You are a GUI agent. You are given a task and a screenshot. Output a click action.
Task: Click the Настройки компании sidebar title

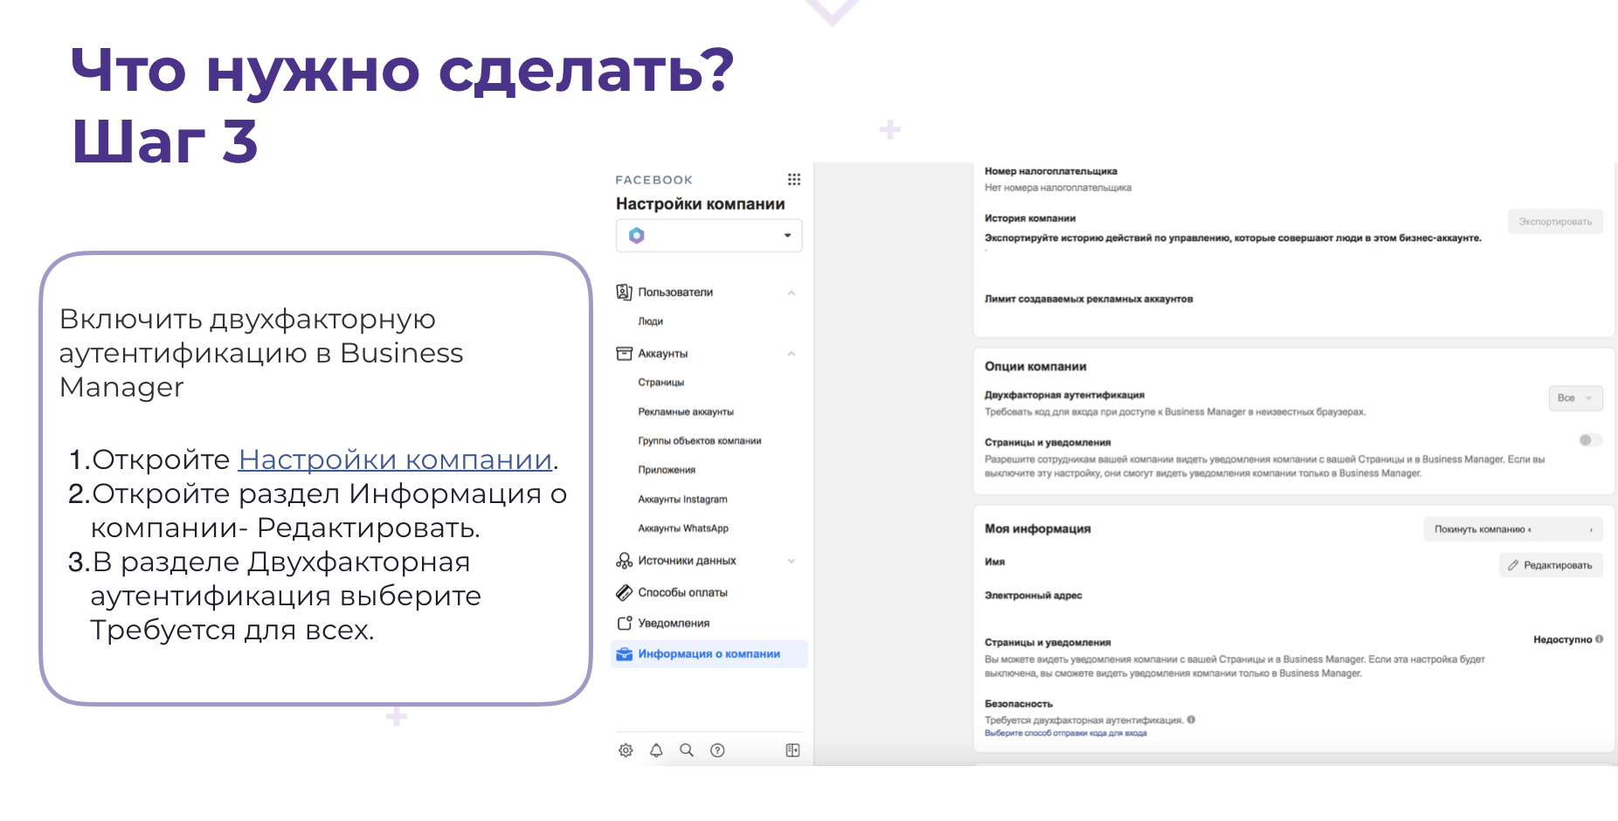[x=700, y=204]
